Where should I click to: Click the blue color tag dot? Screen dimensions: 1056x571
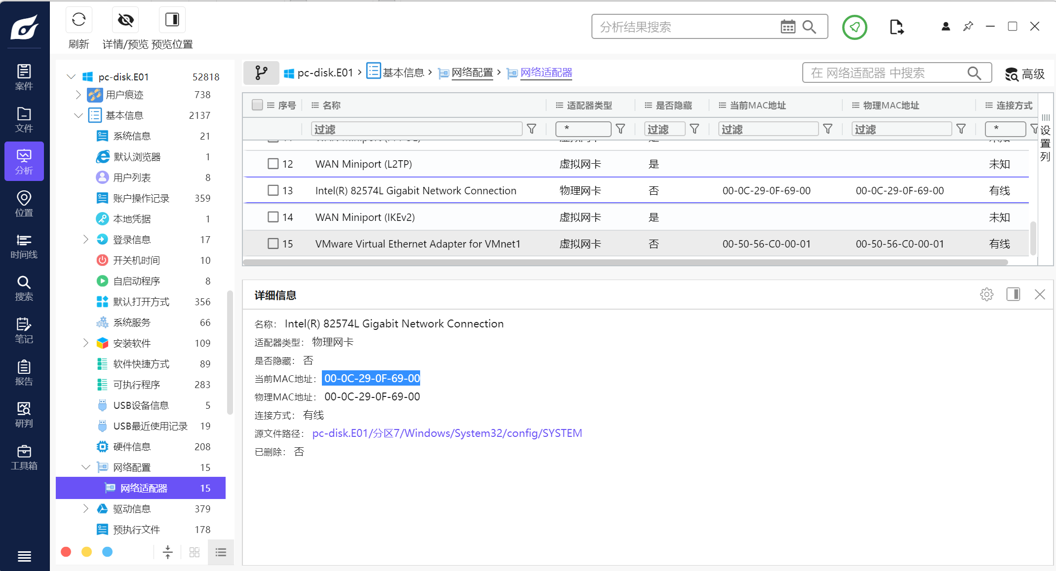pos(107,552)
